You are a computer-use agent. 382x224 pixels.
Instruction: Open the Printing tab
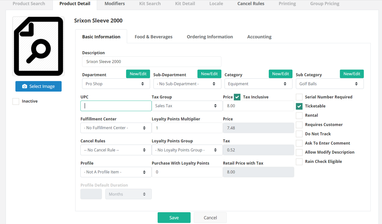click(x=287, y=4)
